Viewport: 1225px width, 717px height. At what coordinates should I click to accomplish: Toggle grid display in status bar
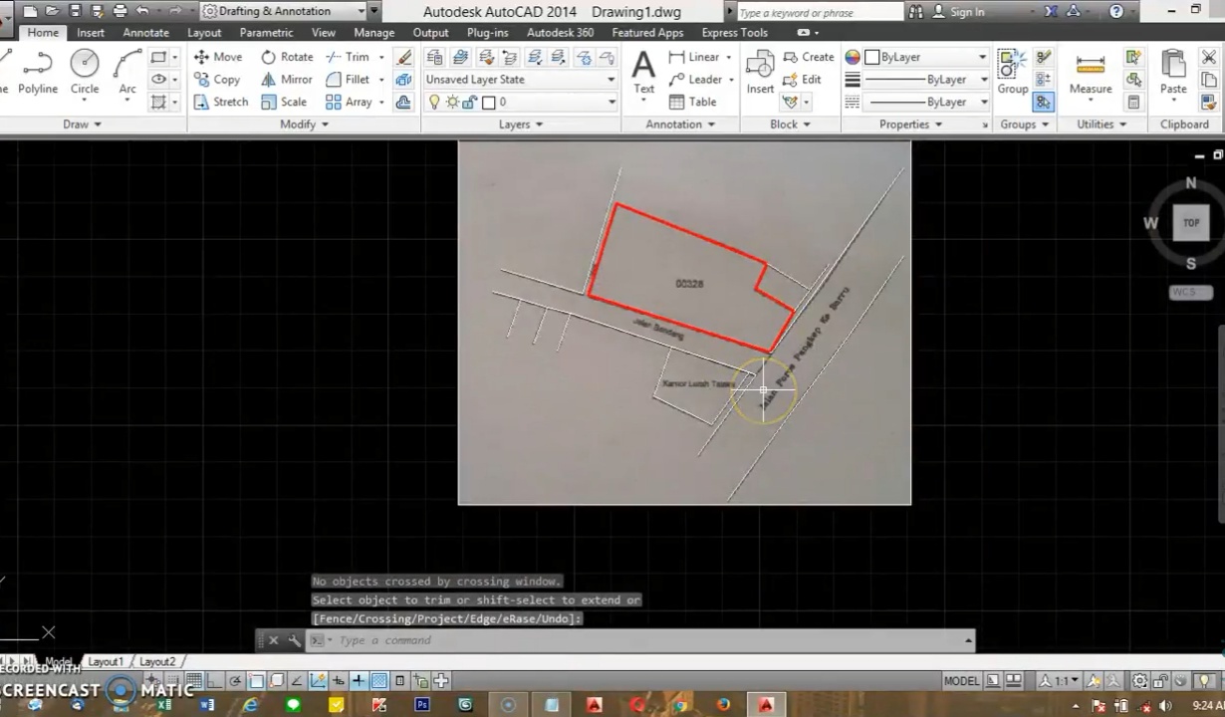(195, 681)
